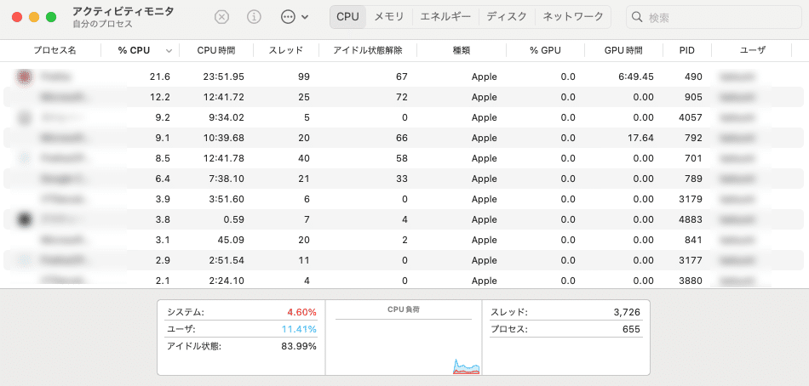Image resolution: width=809 pixels, height=386 pixels.
Task: Switch to the メモリ tab
Action: [x=389, y=17]
